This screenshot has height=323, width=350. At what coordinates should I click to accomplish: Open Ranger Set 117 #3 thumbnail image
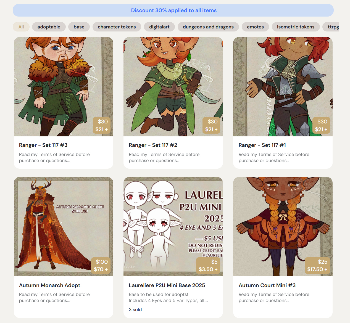[x=64, y=86]
